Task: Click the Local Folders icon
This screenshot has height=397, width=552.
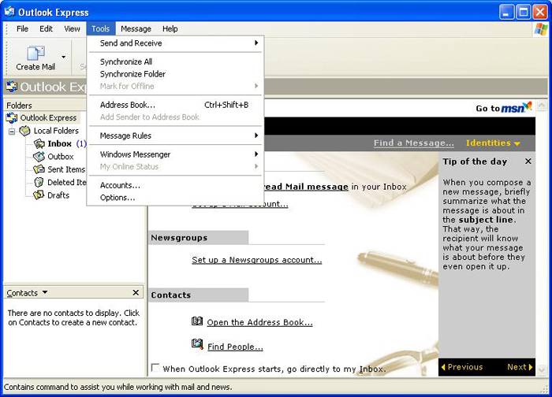Action: tap(24, 131)
